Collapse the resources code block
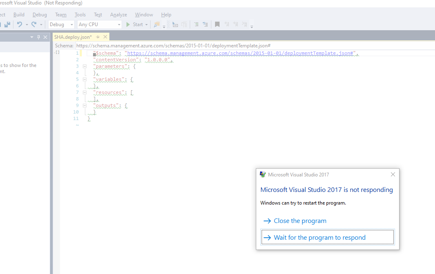435x274 pixels. [x=85, y=92]
